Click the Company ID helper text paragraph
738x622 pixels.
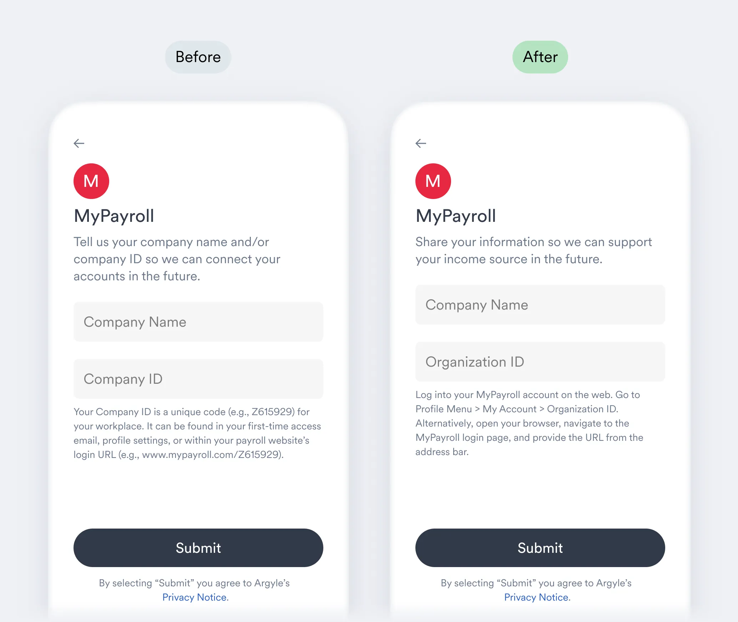[197, 433]
